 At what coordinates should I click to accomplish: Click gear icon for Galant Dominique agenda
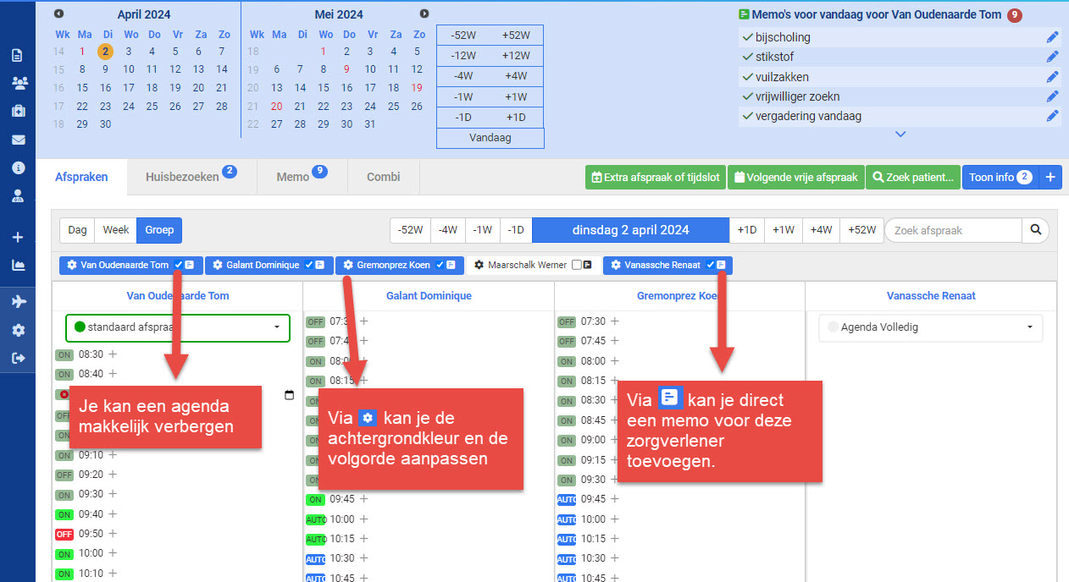(x=218, y=266)
